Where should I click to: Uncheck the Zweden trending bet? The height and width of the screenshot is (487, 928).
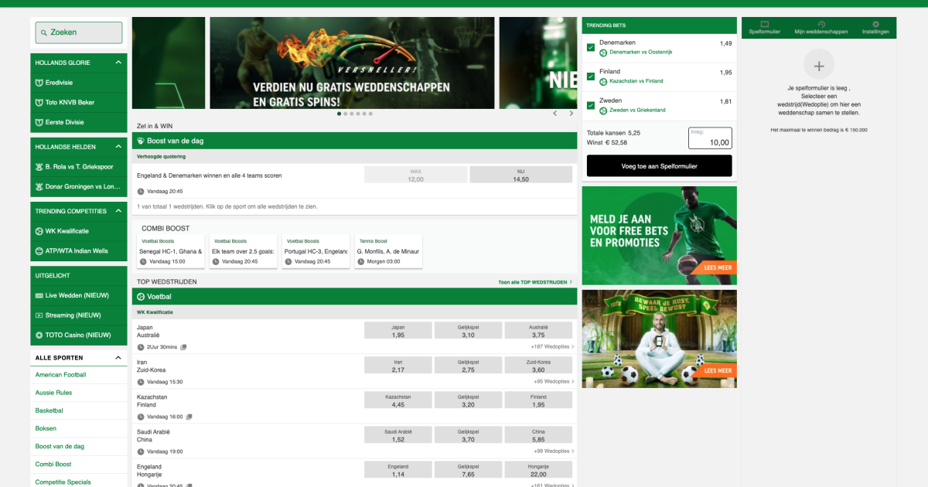click(x=591, y=105)
